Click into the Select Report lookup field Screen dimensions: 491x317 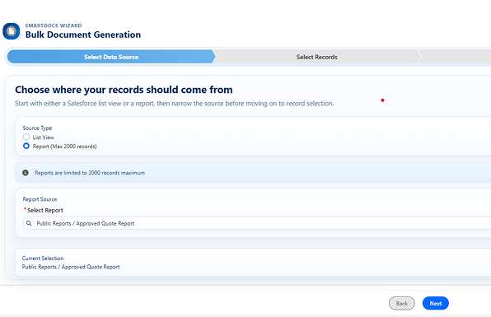click(x=257, y=223)
